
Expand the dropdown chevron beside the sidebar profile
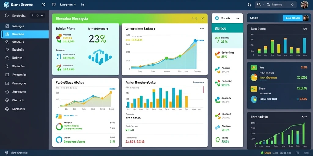pos(42,16)
